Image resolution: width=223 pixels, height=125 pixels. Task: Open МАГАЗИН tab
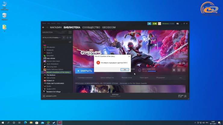[x=56, y=27]
